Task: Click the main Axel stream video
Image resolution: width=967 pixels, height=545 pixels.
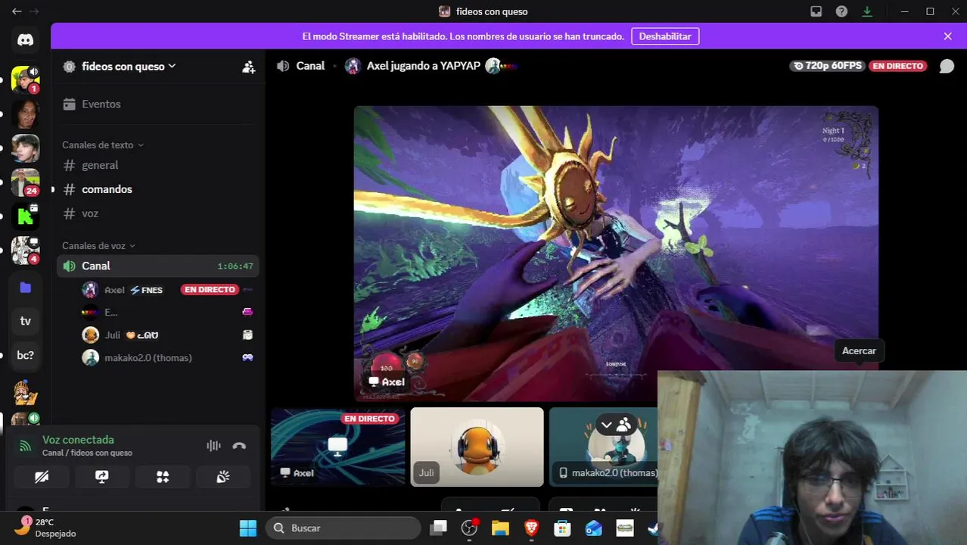Action: [615, 253]
